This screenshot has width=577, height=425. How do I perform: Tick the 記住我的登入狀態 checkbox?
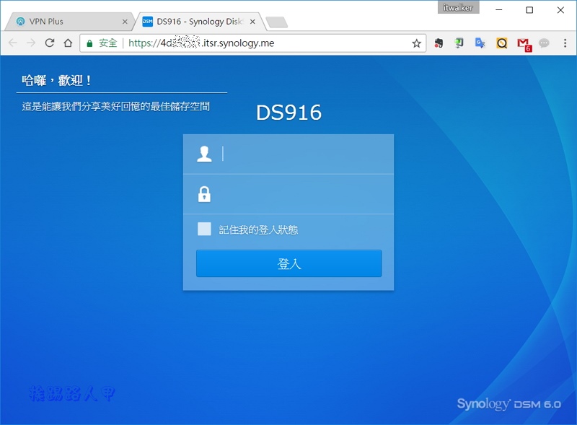(204, 229)
